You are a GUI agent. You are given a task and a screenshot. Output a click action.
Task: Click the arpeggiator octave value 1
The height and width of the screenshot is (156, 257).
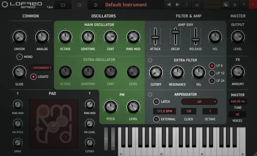(x=210, y=111)
